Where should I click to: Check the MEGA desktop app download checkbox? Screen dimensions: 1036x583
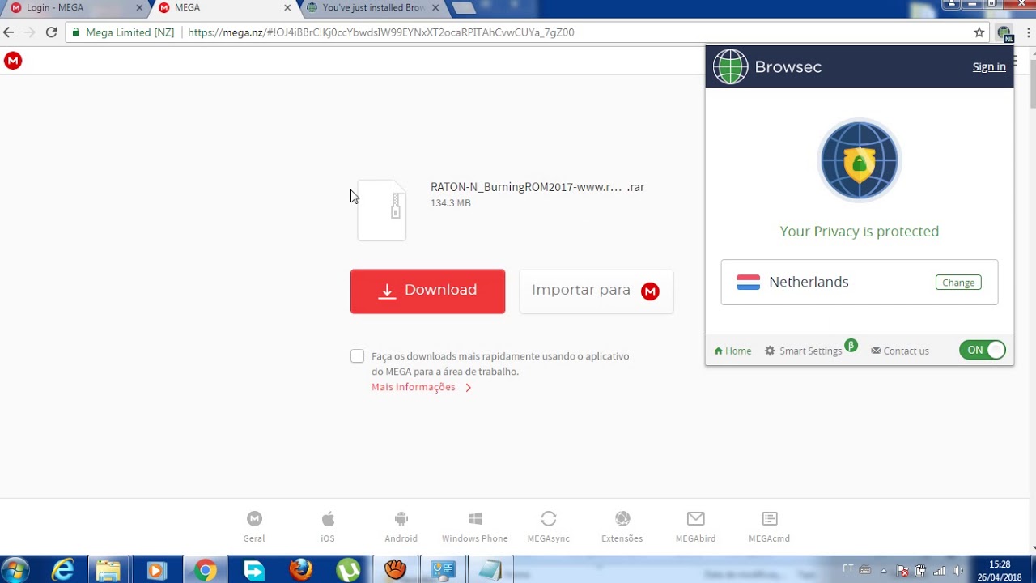pyautogui.click(x=357, y=356)
